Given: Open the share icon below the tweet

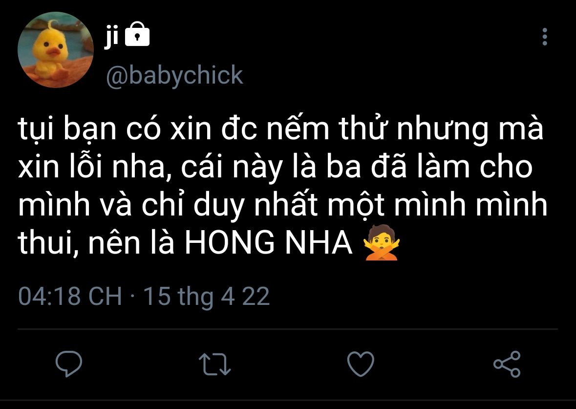Looking at the screenshot, I should 507,364.
